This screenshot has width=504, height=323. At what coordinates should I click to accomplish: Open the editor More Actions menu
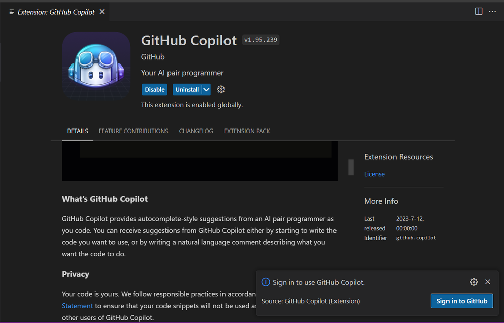[492, 11]
